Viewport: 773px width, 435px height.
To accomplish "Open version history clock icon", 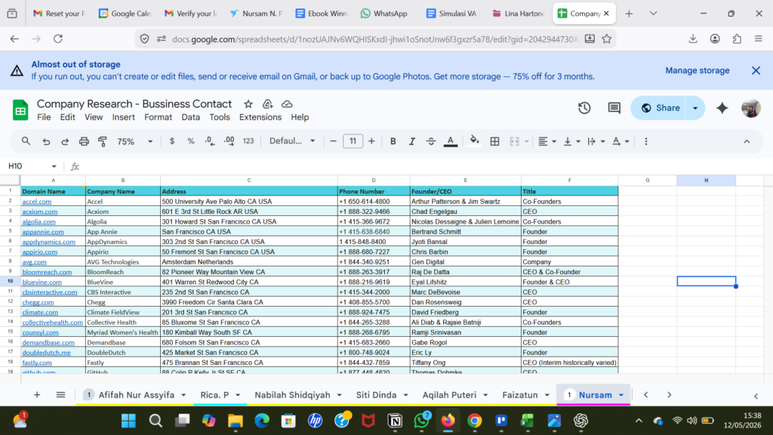I will tap(584, 107).
